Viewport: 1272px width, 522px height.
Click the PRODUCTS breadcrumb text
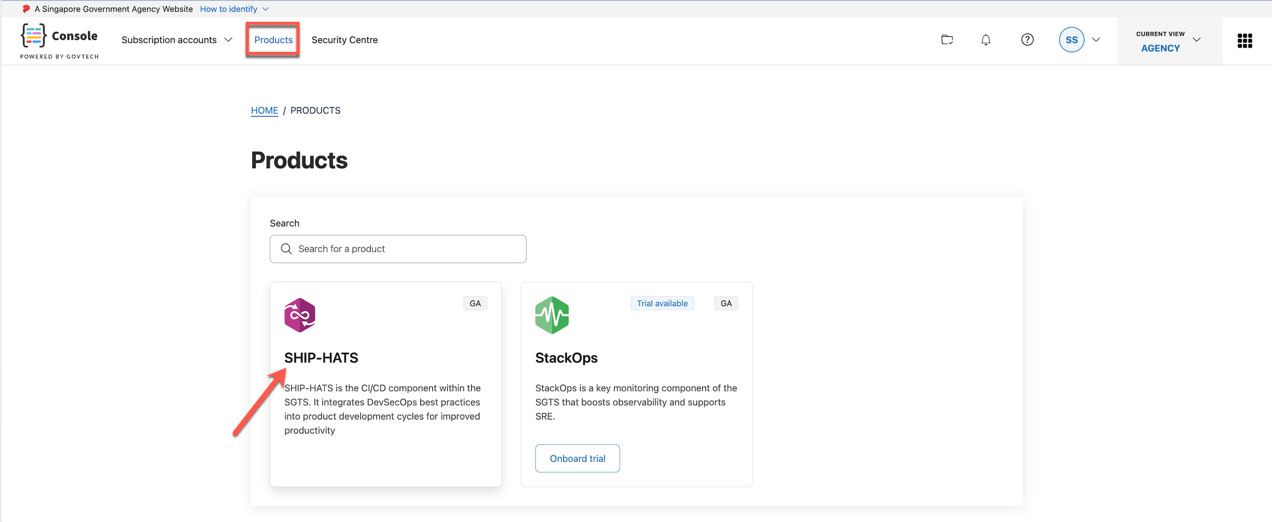315,110
